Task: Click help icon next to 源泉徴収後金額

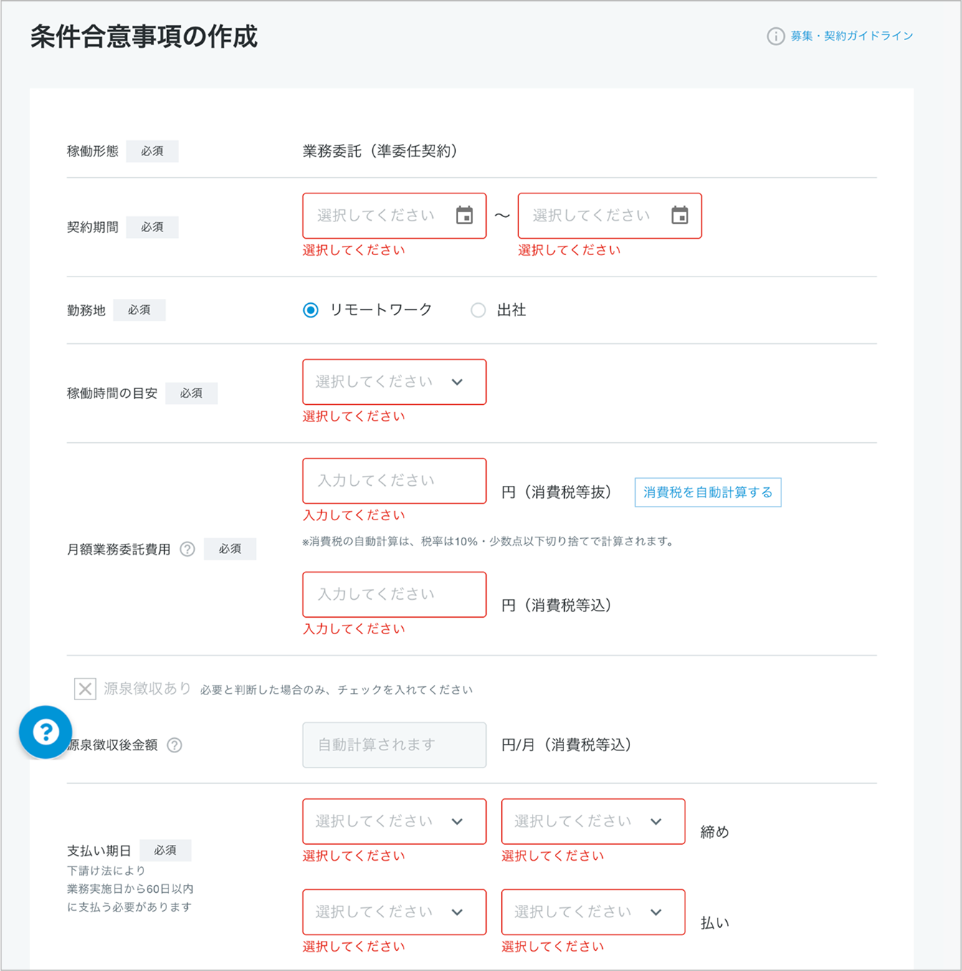Action: point(174,745)
